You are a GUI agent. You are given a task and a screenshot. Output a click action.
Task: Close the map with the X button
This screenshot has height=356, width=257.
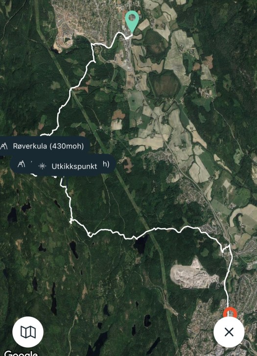pyautogui.click(x=229, y=332)
